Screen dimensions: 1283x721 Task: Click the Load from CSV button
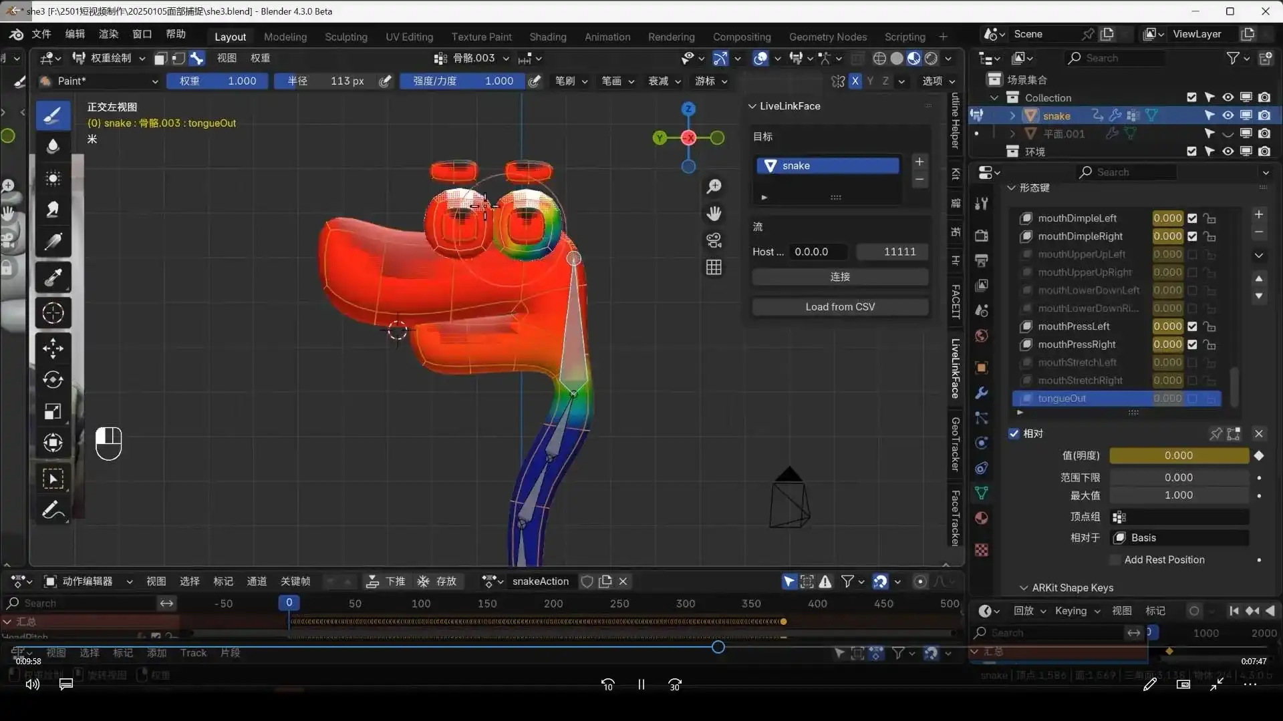tap(840, 306)
